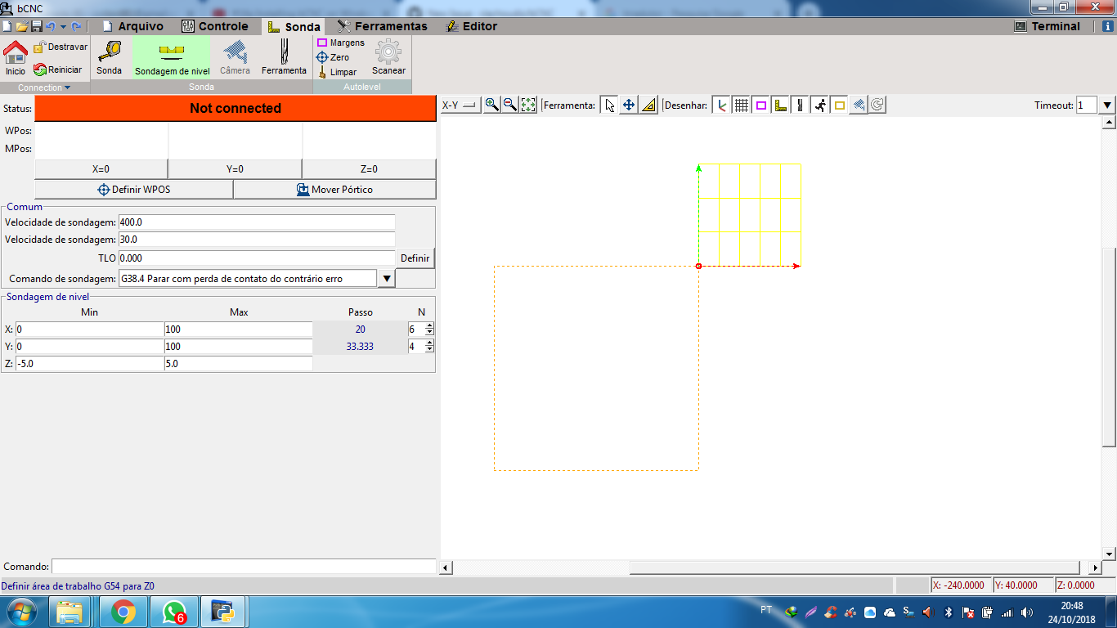Choose the ruler triangle tool
The width and height of the screenshot is (1117, 628).
coord(648,105)
